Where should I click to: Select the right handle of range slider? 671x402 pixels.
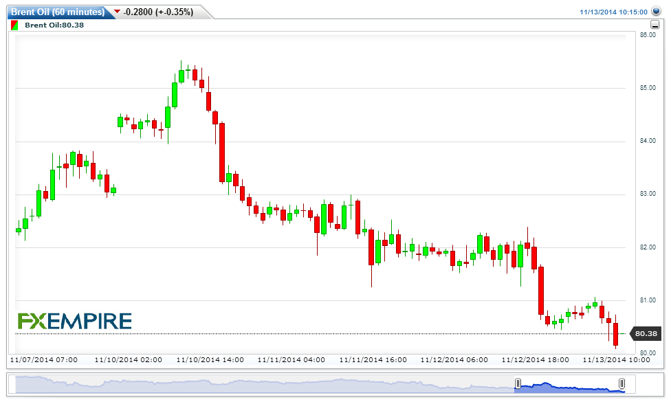(621, 383)
